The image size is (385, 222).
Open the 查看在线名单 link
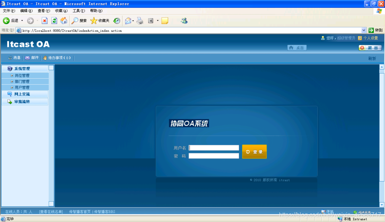51,212
